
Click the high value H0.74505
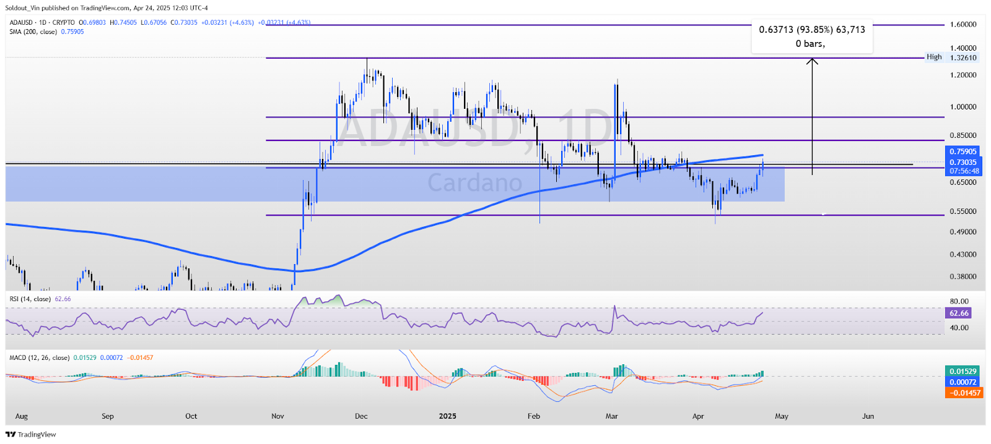(123, 22)
